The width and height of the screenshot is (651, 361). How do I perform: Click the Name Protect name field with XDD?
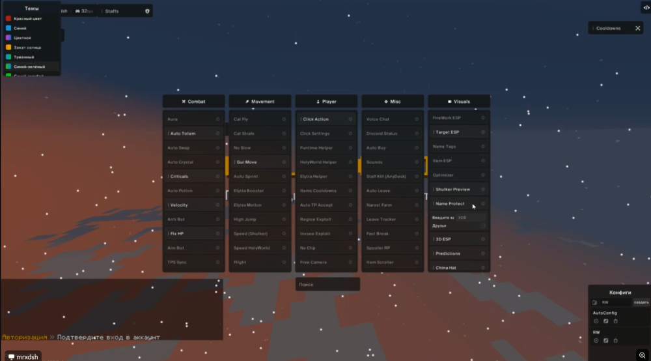pos(471,218)
